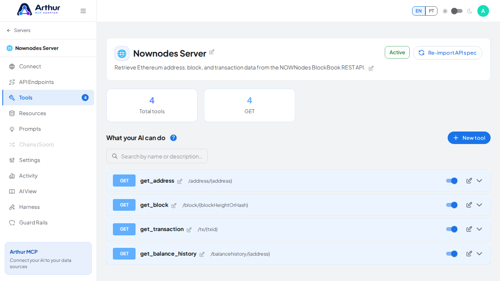Image resolution: width=500 pixels, height=281 pixels.
Task: Open the AI View section
Action: click(x=48, y=191)
